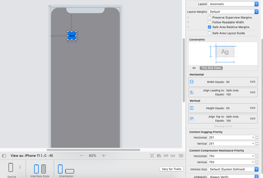Add variation for Safe Area Relative Margins
This screenshot has width=263, height=178.
(x=188, y=27)
